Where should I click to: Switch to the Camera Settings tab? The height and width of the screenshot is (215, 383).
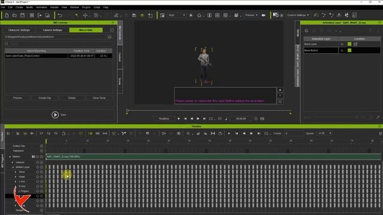point(53,30)
